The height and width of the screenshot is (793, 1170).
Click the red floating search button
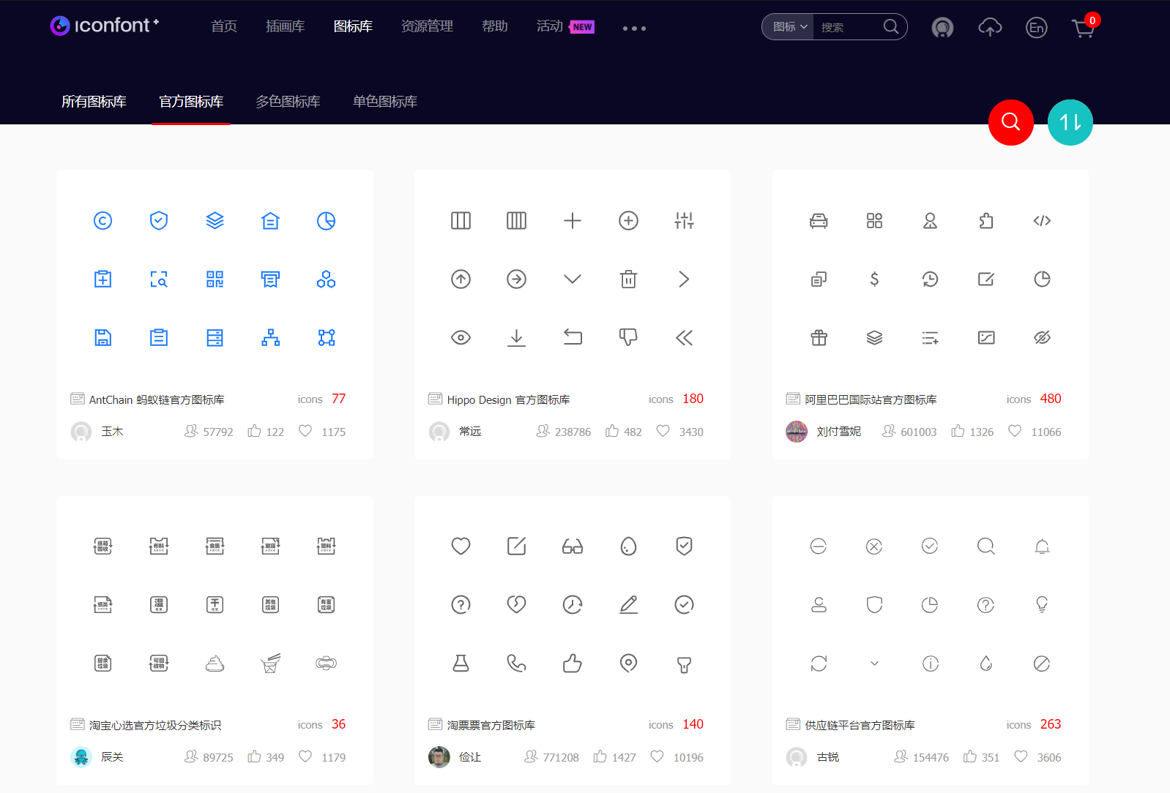tap(1010, 122)
